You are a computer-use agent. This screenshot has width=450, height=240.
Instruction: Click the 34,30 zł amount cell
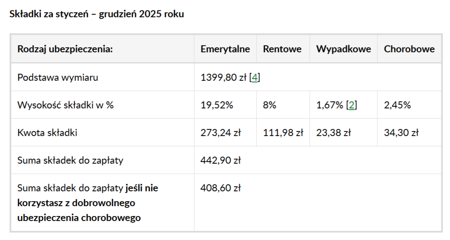pyautogui.click(x=401, y=132)
